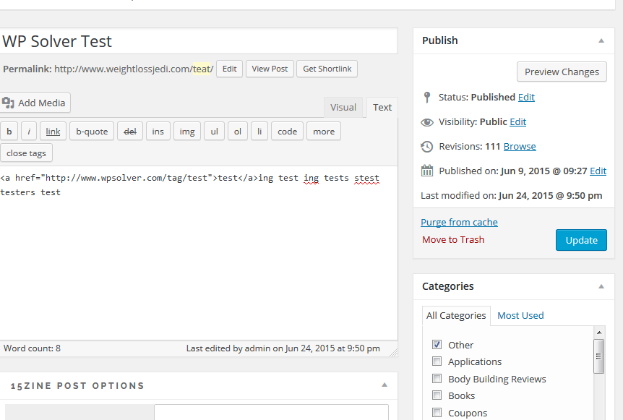This screenshot has width=623, height=420.
Task: Edit the Published on date
Action: coord(598,171)
